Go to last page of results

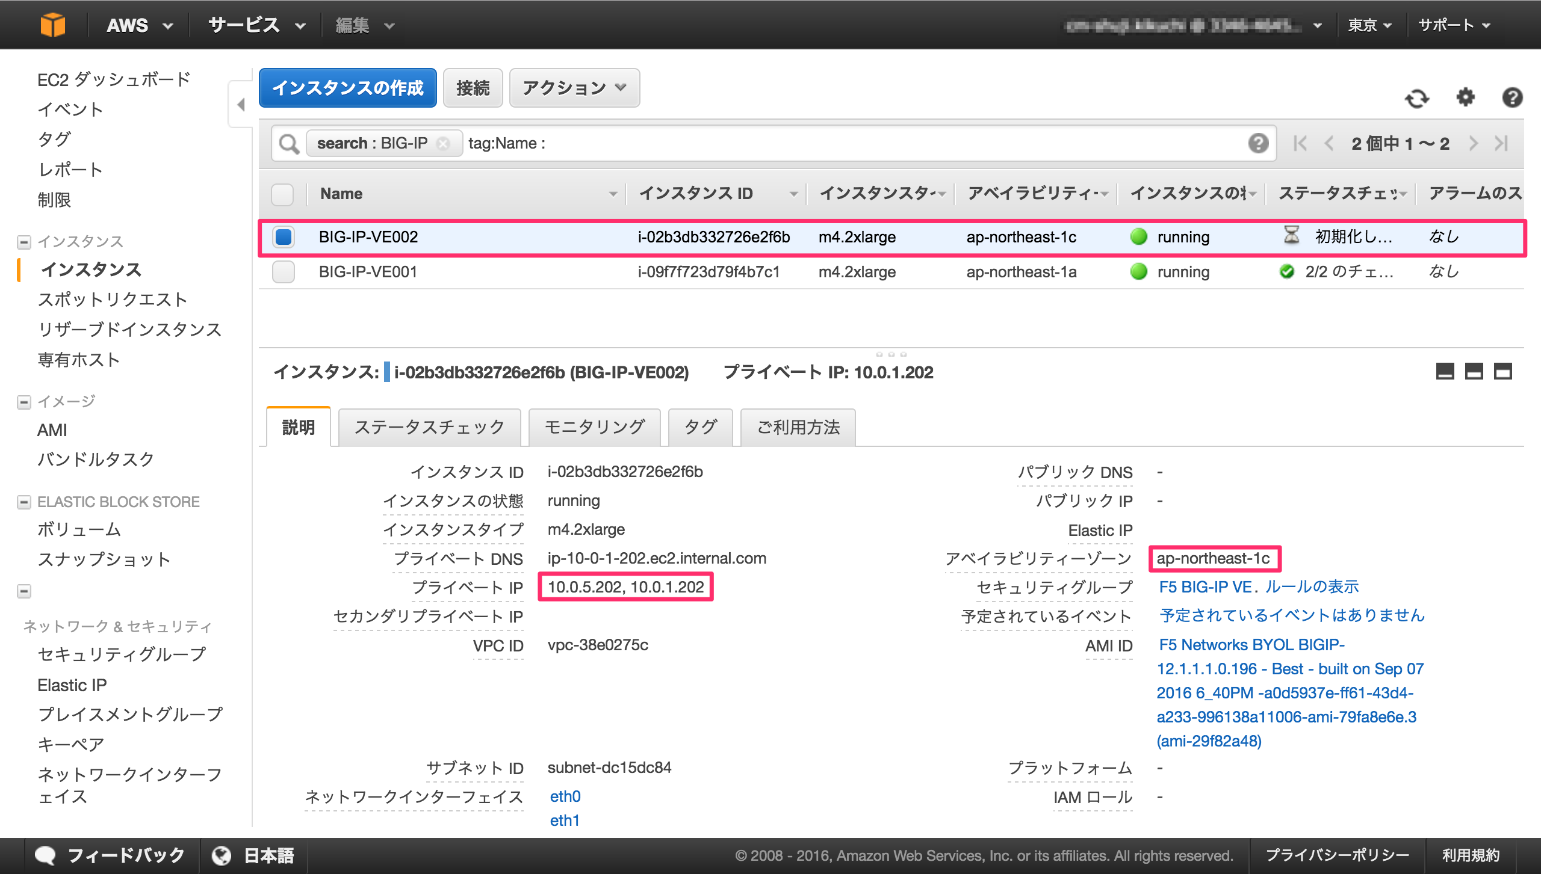pos(1501,143)
